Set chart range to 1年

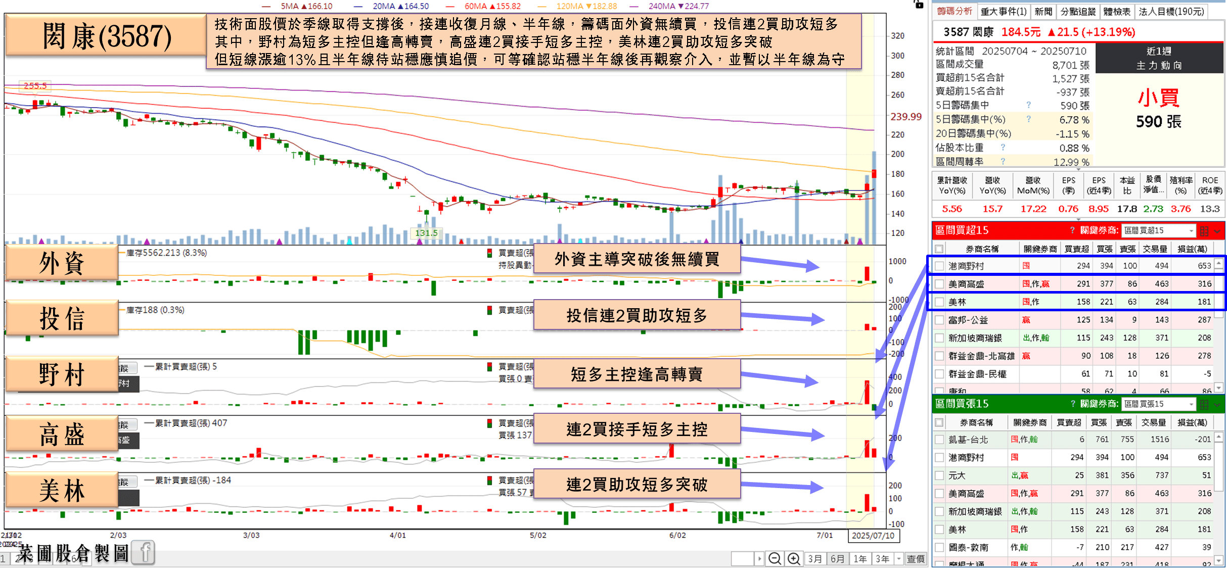(860, 559)
